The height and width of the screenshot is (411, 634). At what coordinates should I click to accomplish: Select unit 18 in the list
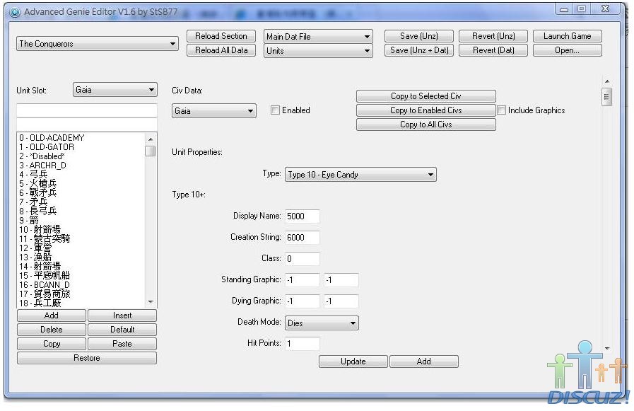click(x=81, y=303)
